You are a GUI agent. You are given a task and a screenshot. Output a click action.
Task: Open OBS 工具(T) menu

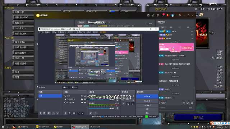[x=89, y=32]
